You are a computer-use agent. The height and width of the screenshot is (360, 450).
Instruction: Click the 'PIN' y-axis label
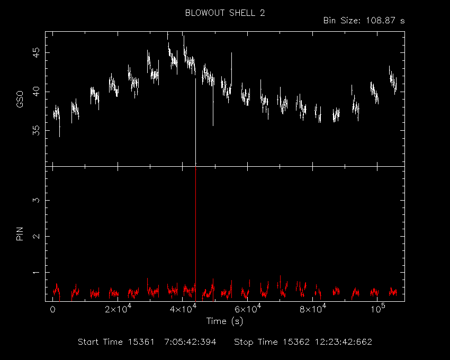click(20, 233)
